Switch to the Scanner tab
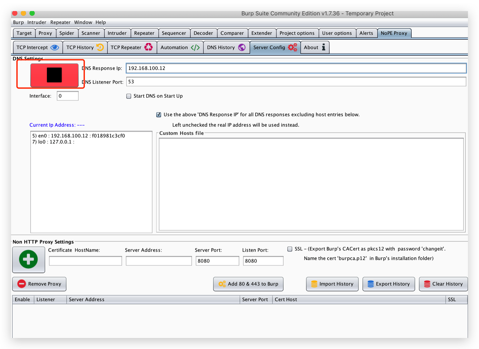479x349 pixels. click(x=91, y=33)
